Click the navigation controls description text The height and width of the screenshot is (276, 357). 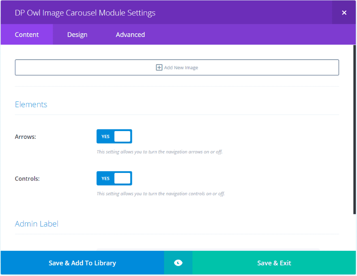161,194
